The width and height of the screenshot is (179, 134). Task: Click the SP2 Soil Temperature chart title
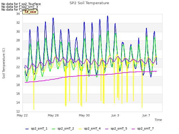click(89, 3)
